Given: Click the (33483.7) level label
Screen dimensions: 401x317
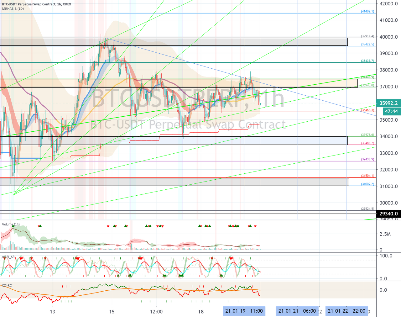Looking at the screenshot, I should pos(367,143).
